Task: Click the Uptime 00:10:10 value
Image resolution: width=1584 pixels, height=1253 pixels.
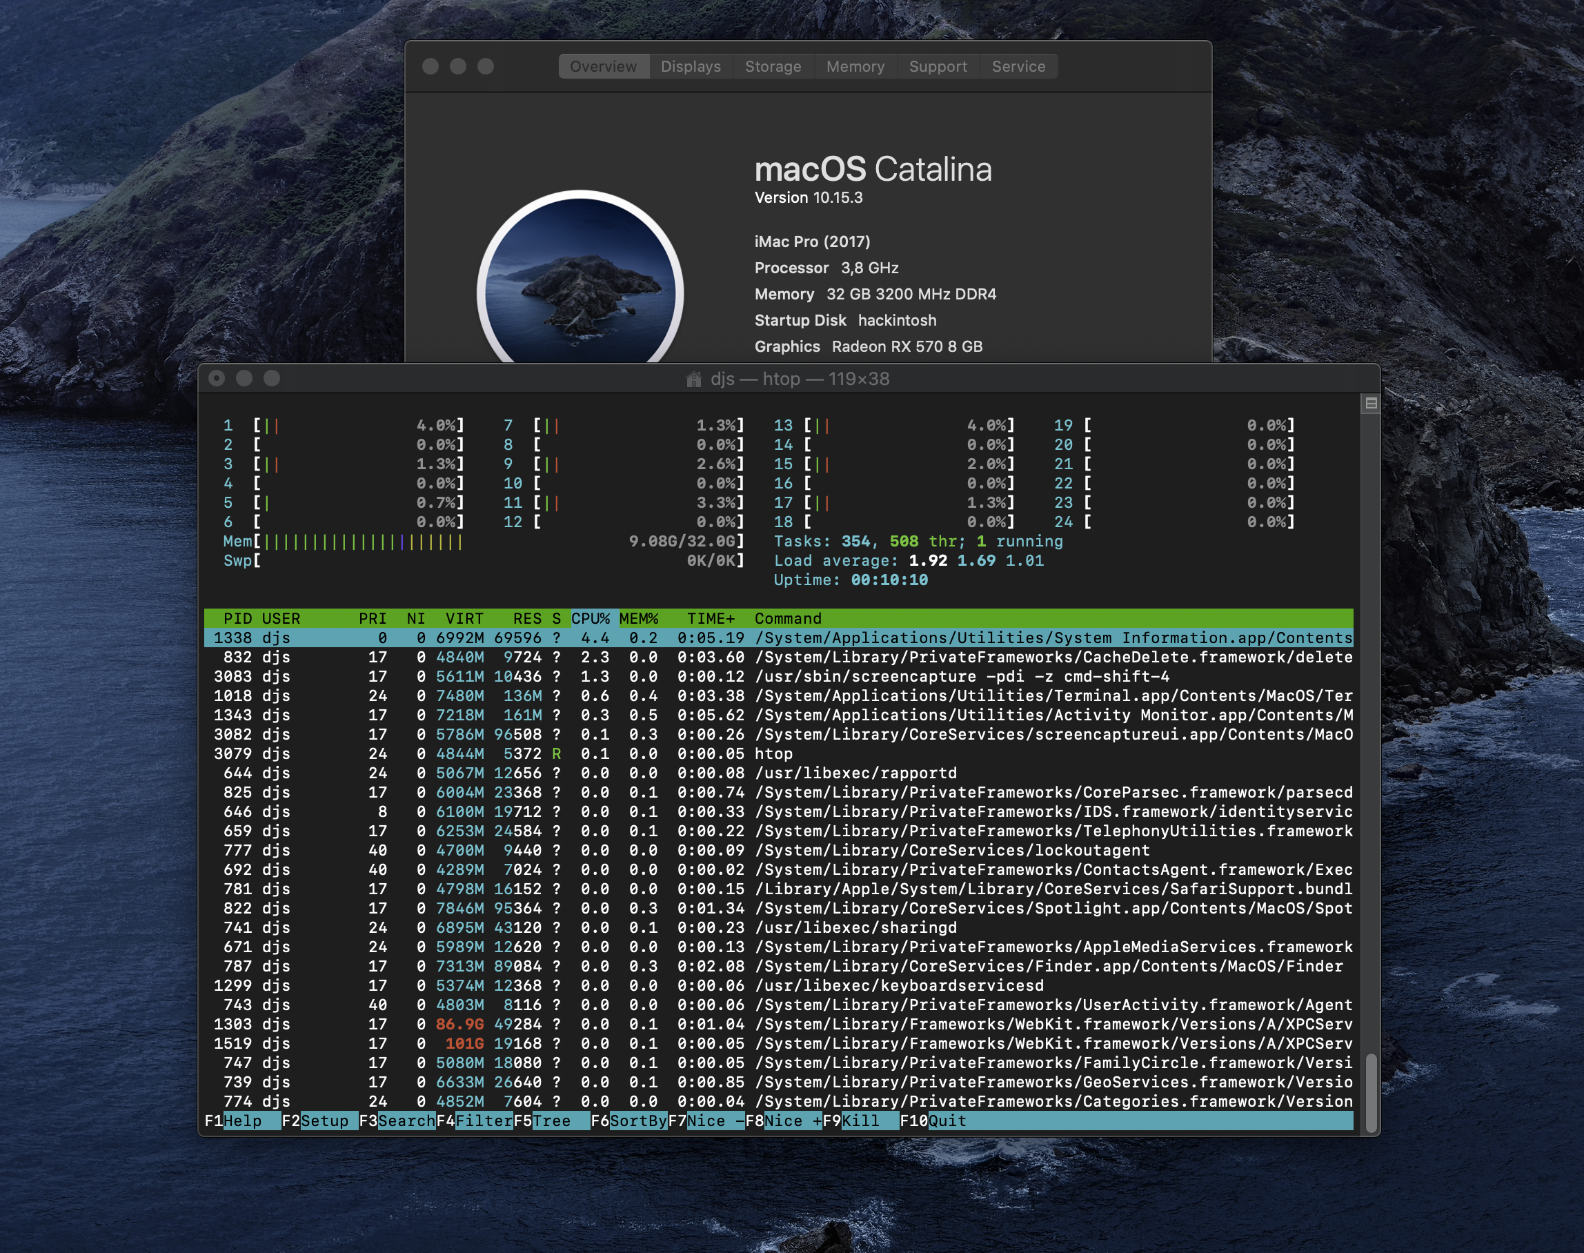Action: tap(889, 580)
